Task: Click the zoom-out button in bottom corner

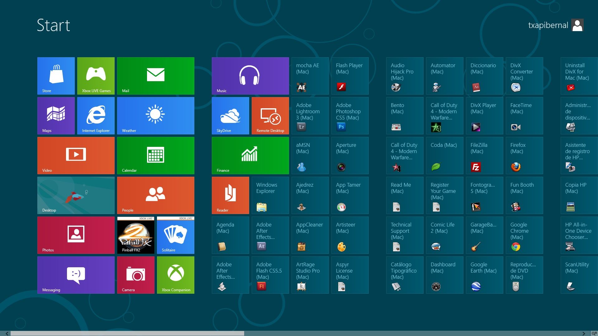Action: [x=594, y=334]
